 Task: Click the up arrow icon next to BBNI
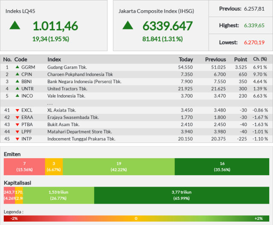(x=17, y=81)
